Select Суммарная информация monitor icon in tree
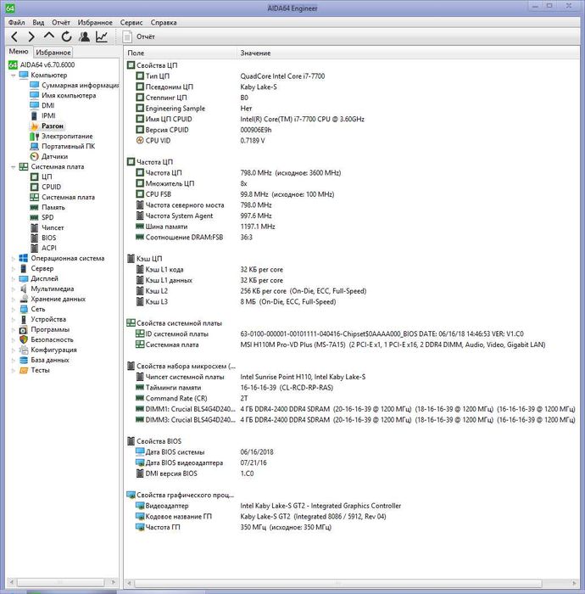Viewport: 585px width, 594px height. point(35,85)
